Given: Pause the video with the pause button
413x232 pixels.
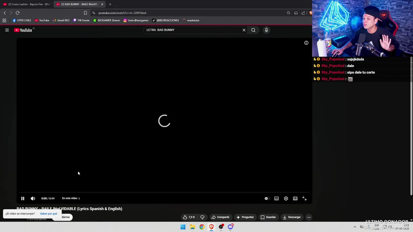Looking at the screenshot, I should click(x=23, y=198).
